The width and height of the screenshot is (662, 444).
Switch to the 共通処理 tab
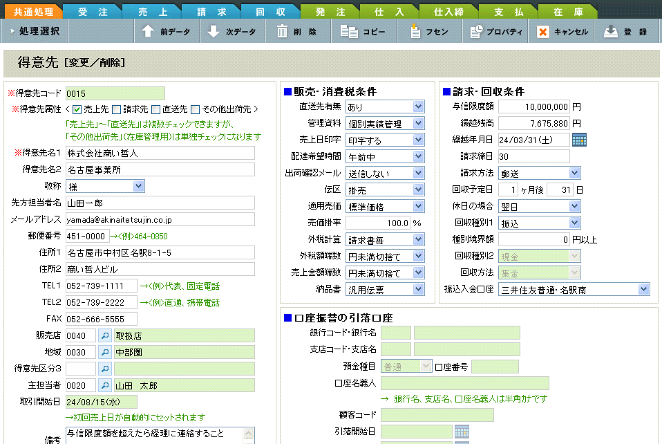[34, 11]
